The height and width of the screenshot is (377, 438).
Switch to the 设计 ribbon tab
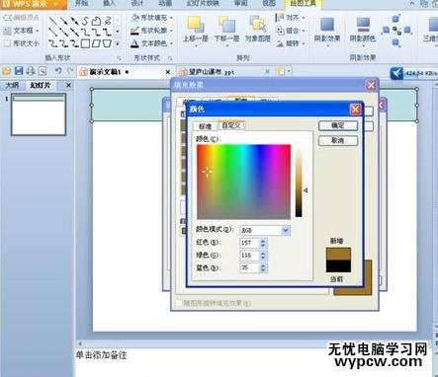click(137, 4)
